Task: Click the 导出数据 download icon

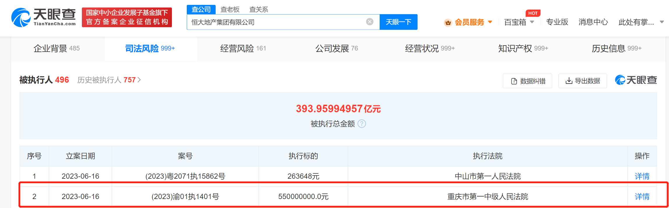Action: [x=569, y=81]
